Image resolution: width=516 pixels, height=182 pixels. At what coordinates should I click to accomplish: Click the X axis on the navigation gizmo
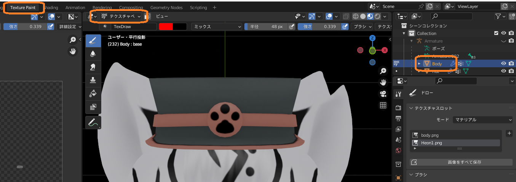pos(385,50)
